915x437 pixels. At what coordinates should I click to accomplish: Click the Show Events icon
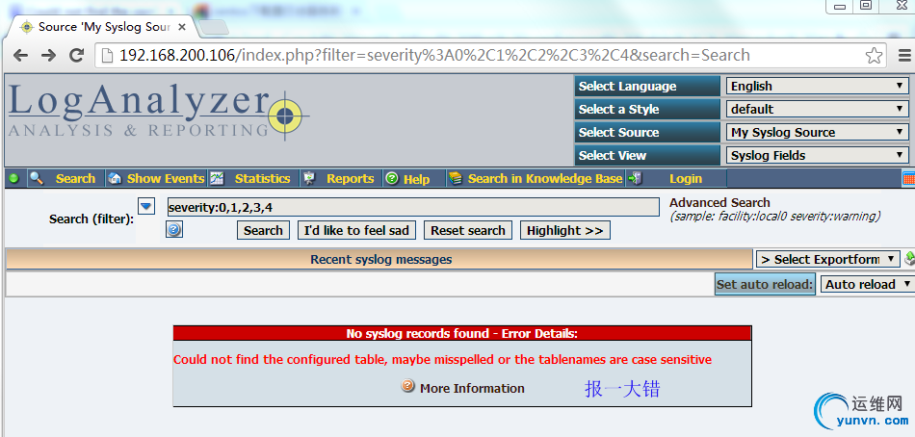click(115, 178)
